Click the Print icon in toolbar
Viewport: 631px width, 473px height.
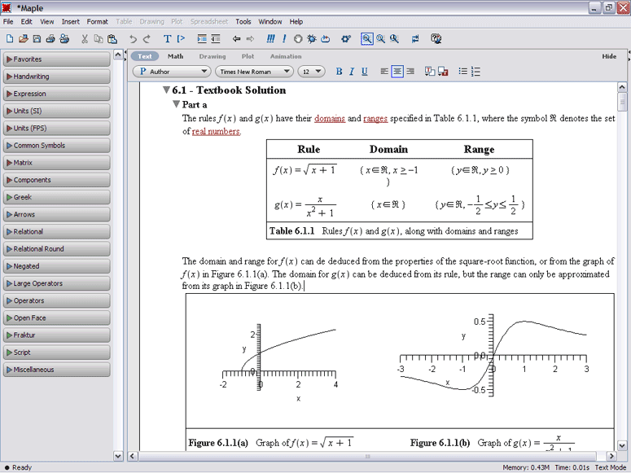point(50,38)
